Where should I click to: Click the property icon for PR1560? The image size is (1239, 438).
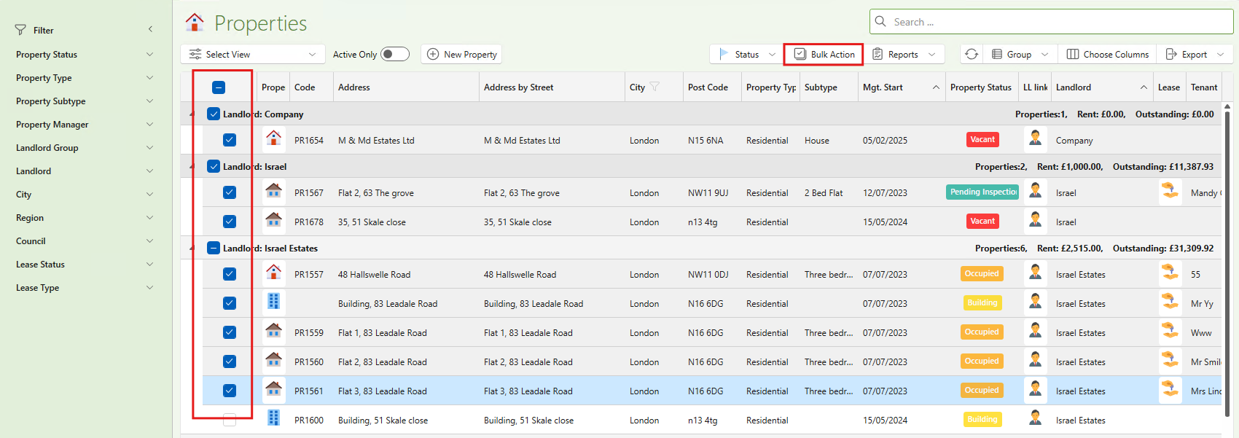tap(273, 359)
